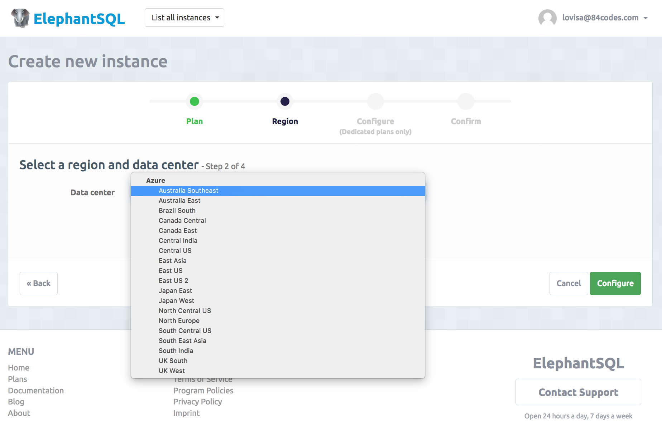Go back with the « Back button
This screenshot has height=432, width=662.
39,283
